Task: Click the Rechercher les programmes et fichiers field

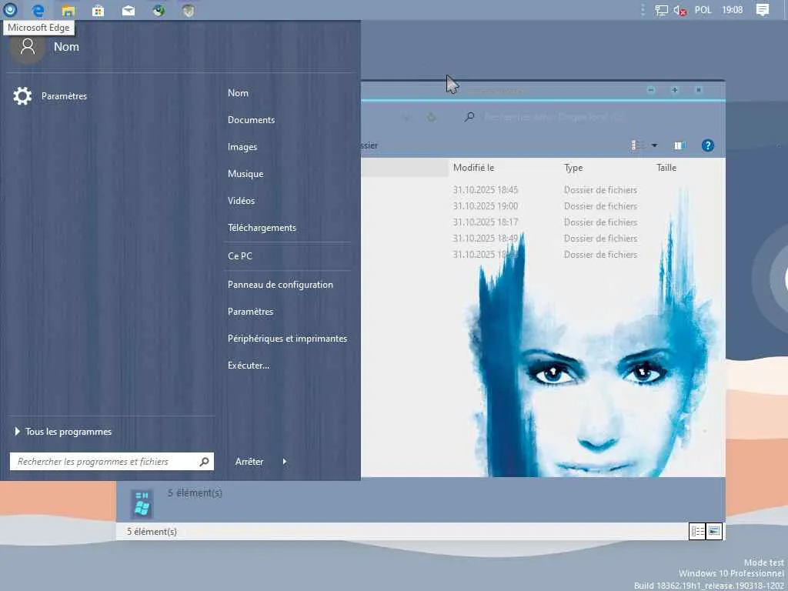Action: [112, 462]
